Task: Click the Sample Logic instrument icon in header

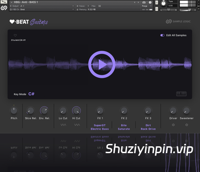Action: pos(4,8)
